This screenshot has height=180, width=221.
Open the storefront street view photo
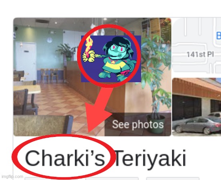click(x=197, y=107)
